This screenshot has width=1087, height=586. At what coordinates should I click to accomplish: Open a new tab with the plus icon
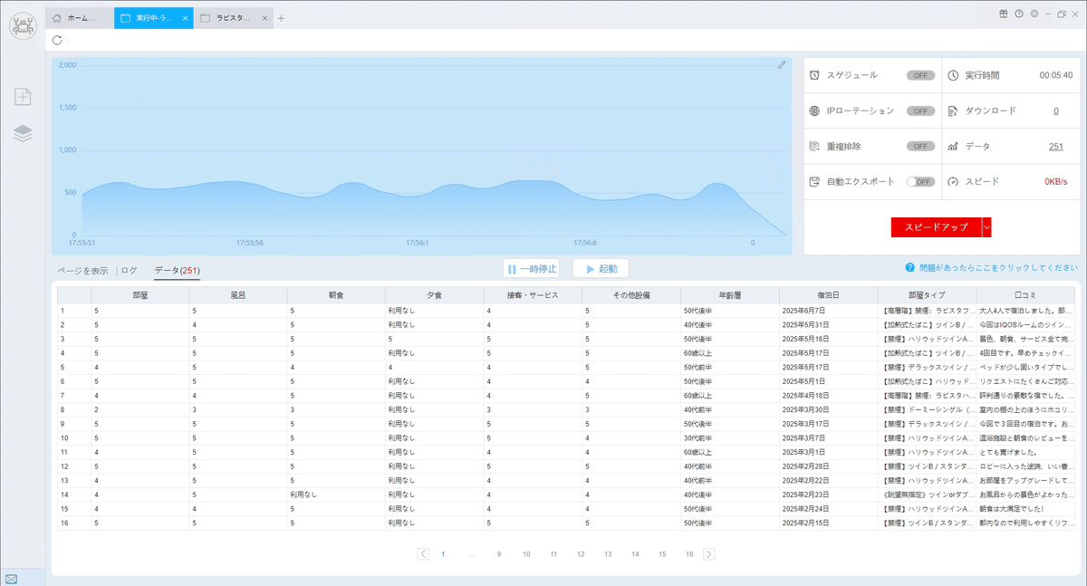pos(281,18)
